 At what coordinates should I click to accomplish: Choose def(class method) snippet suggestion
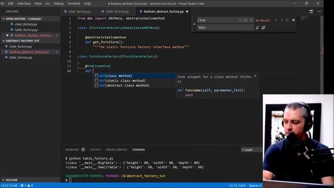pyautogui.click(x=134, y=76)
